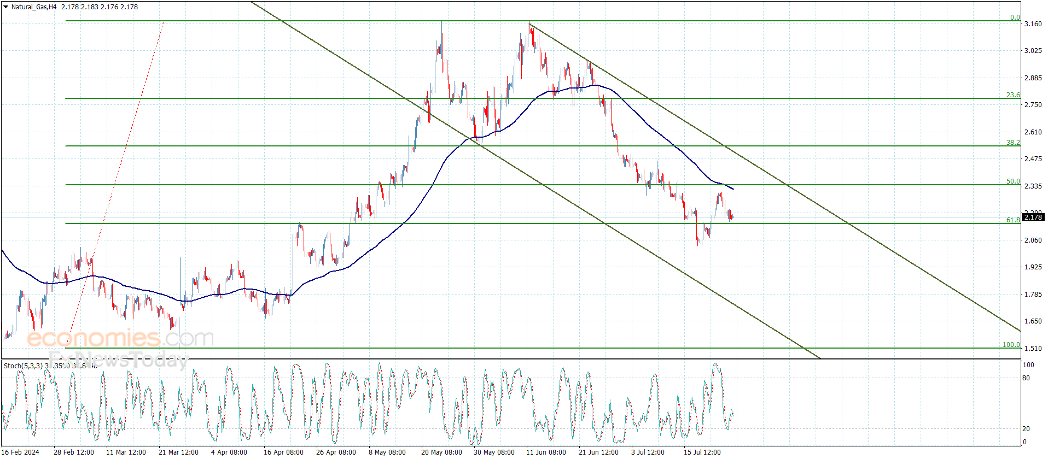This screenshot has width=1048, height=459.
Task: Click the current price tag 2.178
Action: [1033, 217]
